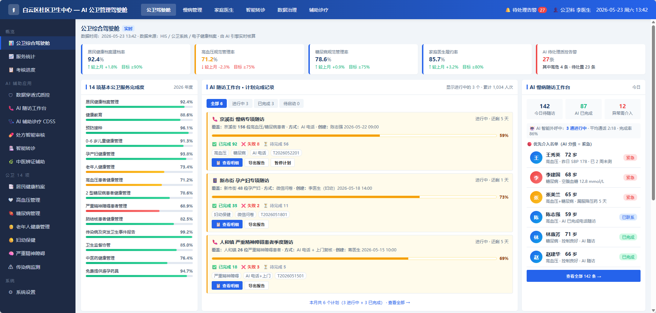Open 服务统计 sidebar icon

(11, 57)
